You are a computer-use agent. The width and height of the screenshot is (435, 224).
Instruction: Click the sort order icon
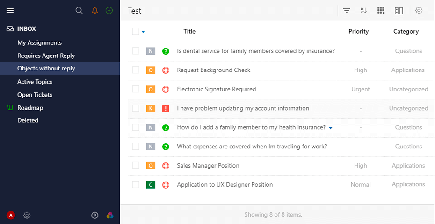363,11
